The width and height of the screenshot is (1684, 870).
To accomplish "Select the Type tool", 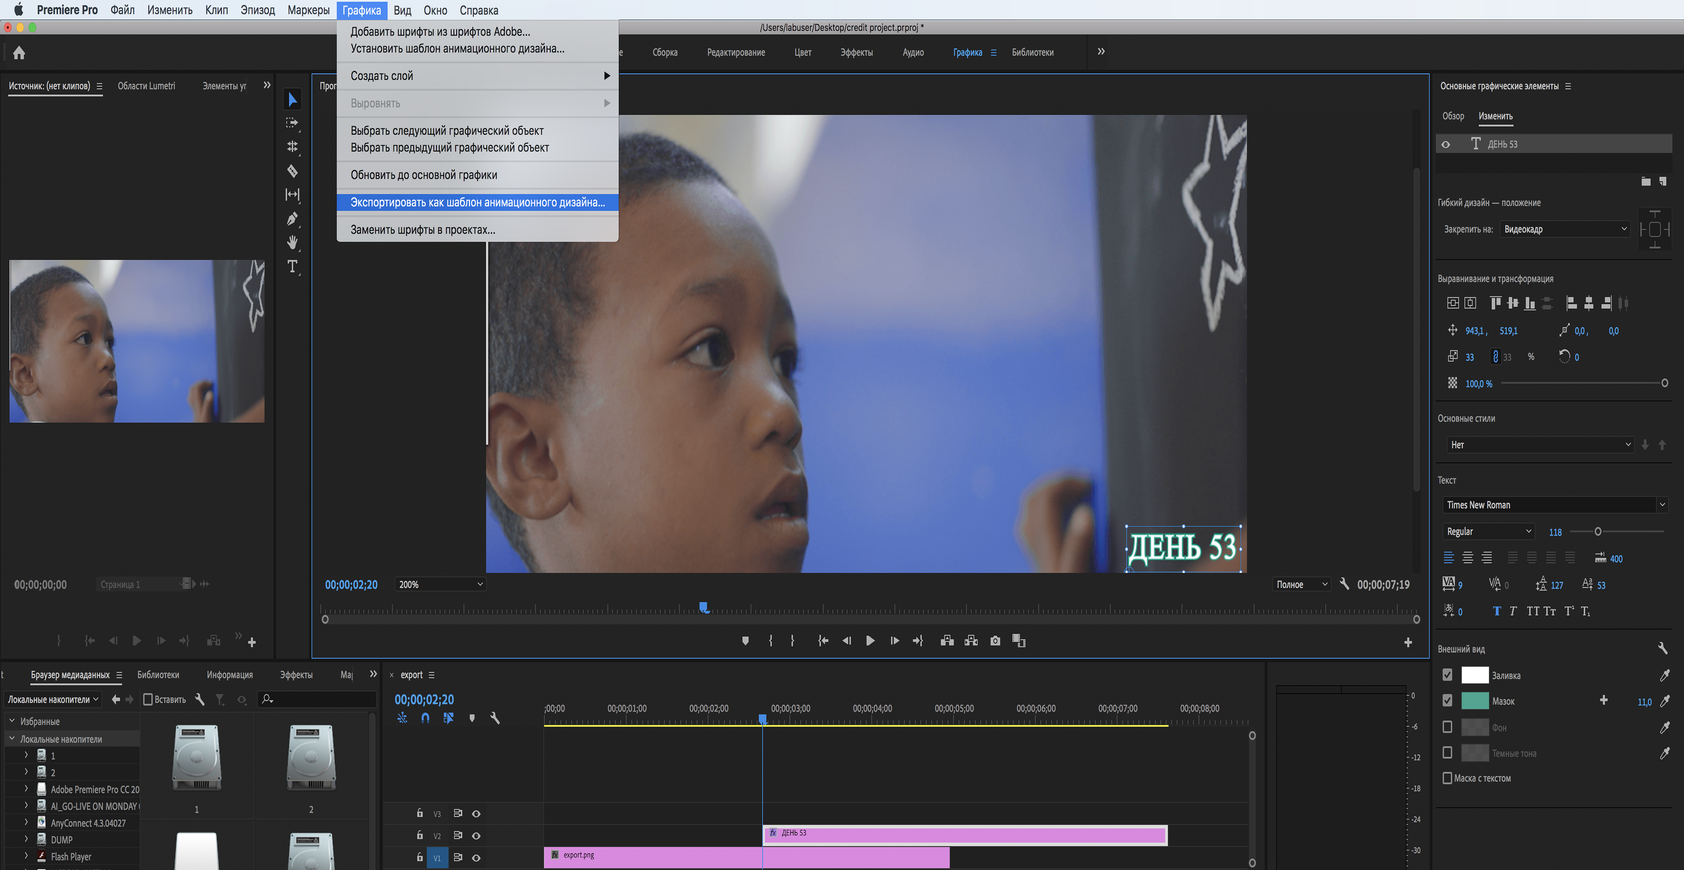I will tap(292, 266).
